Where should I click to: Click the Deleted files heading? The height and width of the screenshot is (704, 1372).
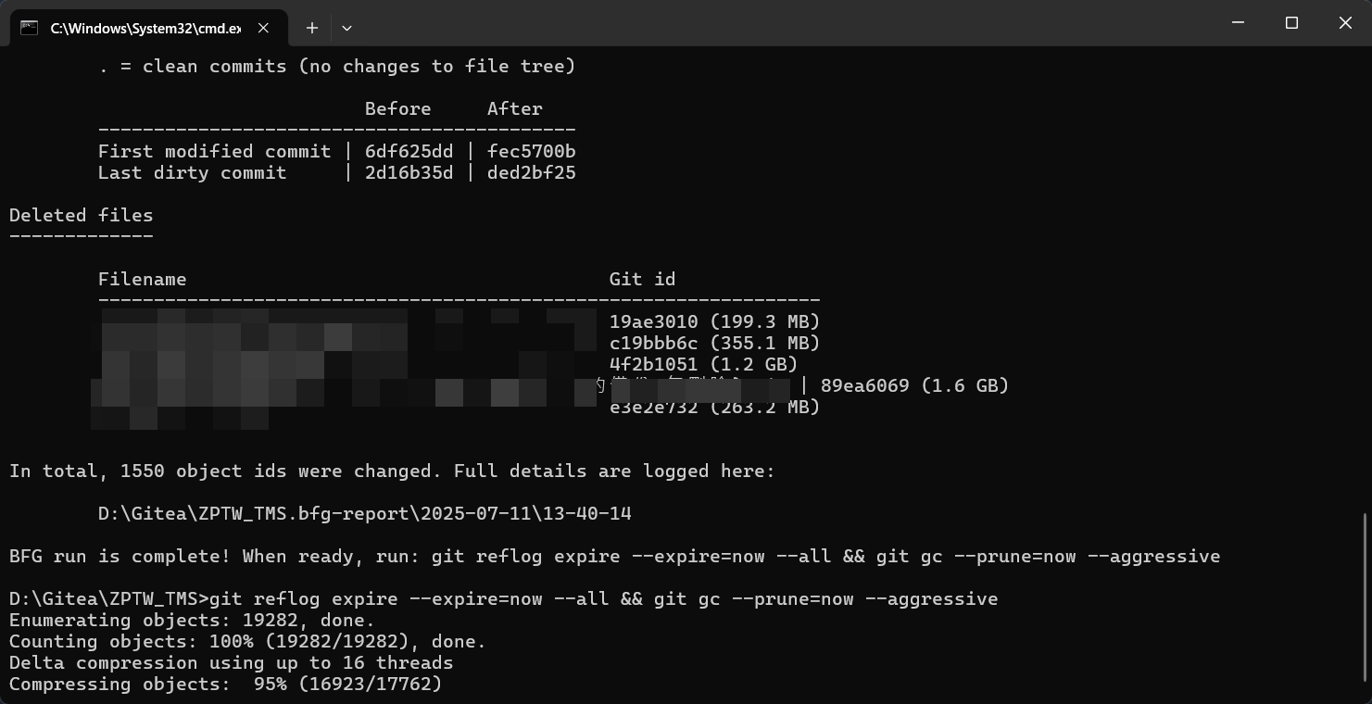point(82,215)
